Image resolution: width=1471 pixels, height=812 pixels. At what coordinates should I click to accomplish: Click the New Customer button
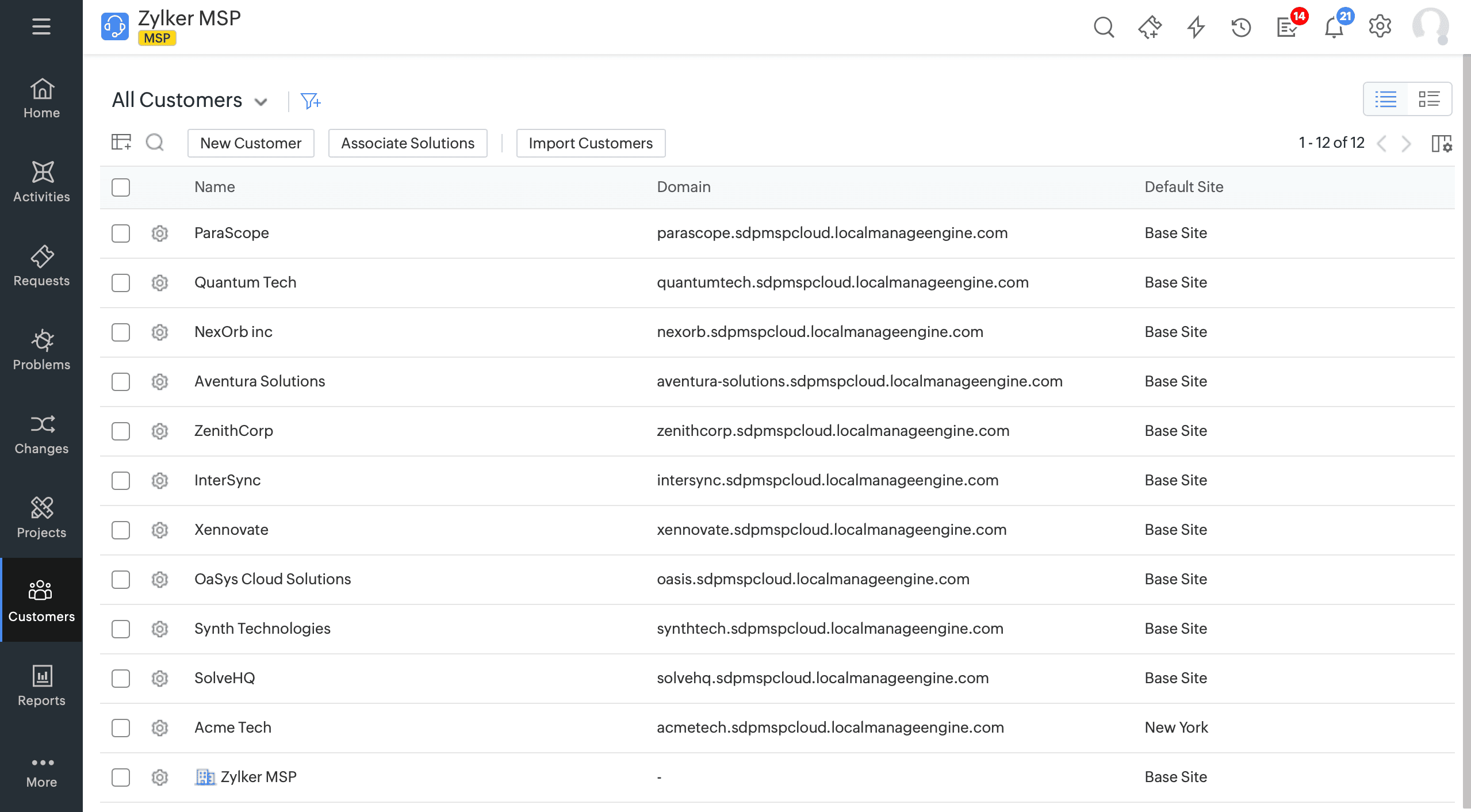(251, 143)
